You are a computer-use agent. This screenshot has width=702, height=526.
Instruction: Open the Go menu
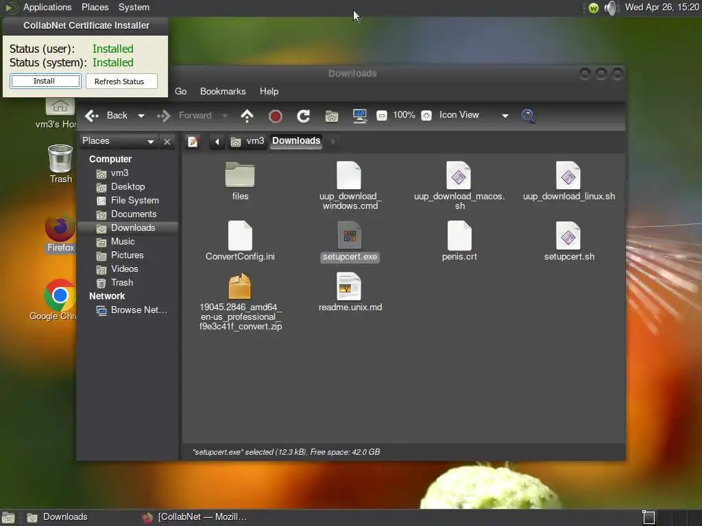(x=181, y=91)
